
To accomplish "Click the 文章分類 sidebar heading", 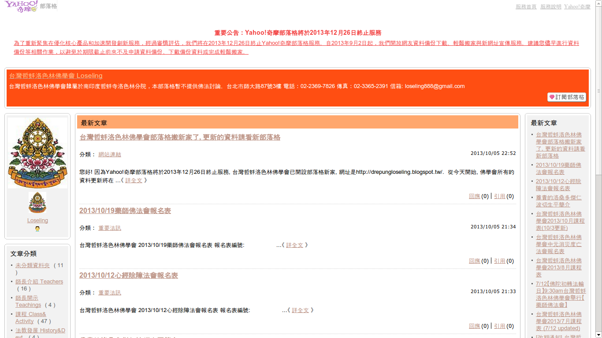I will coord(23,253).
